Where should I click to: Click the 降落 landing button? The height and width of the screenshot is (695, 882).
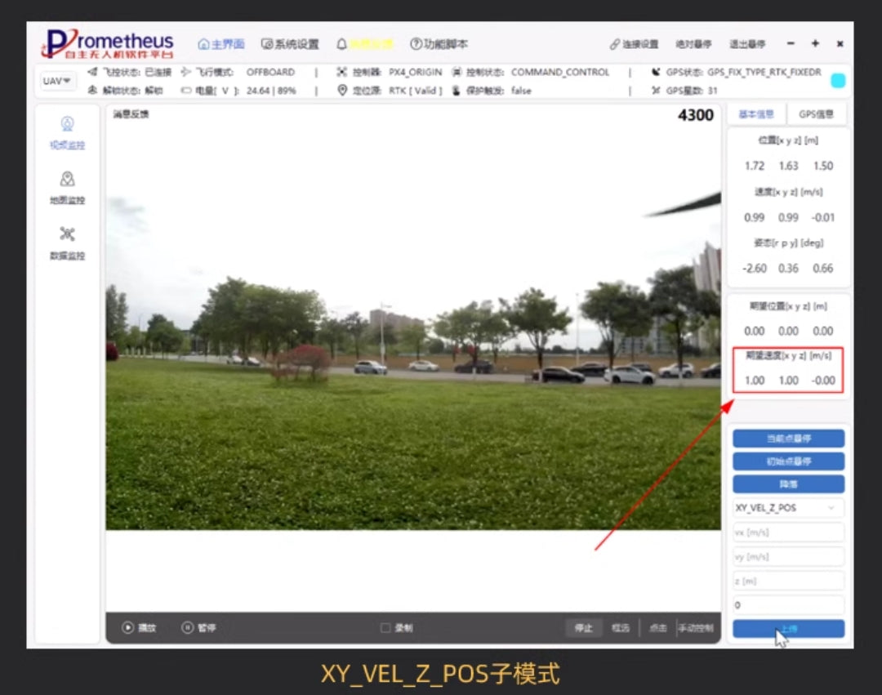(x=787, y=483)
